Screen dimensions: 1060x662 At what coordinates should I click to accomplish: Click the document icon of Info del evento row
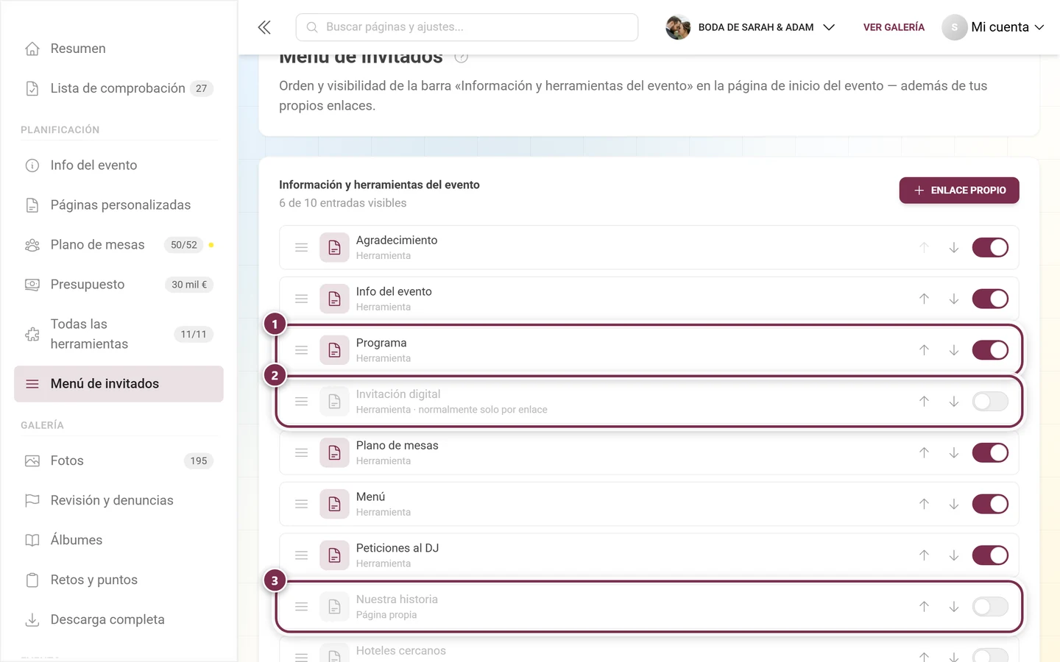334,299
